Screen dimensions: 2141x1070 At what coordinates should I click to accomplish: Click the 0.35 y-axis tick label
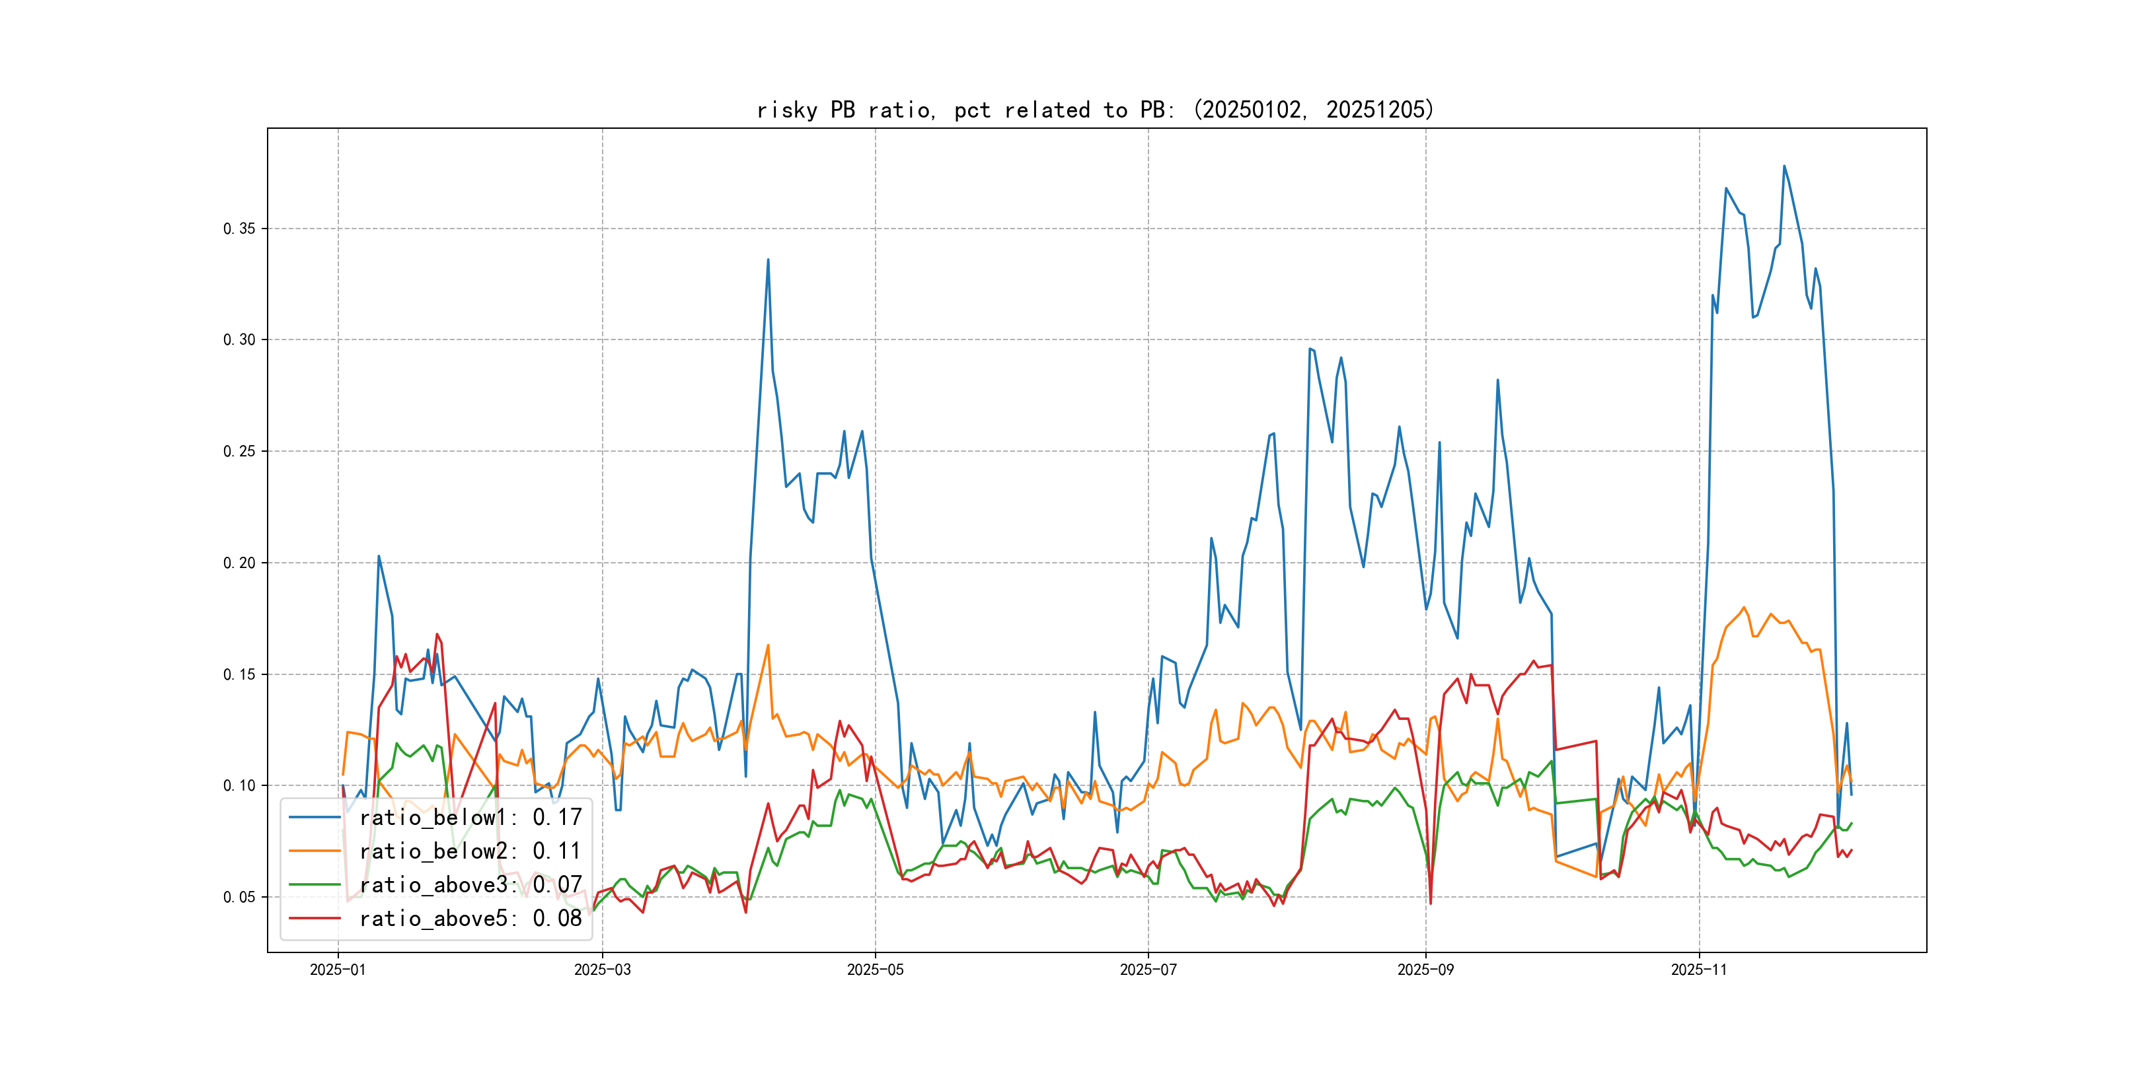click(x=239, y=229)
